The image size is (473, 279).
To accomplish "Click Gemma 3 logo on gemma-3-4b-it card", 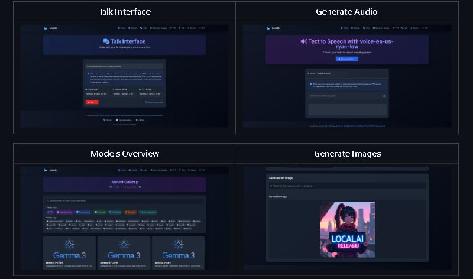I will coord(178,250).
